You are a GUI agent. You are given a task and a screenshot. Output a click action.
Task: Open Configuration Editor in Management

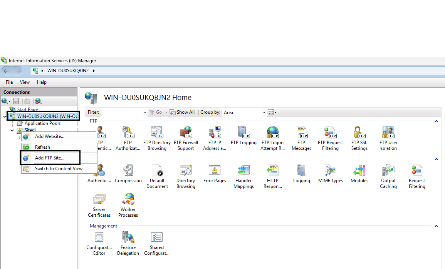[x=99, y=239]
